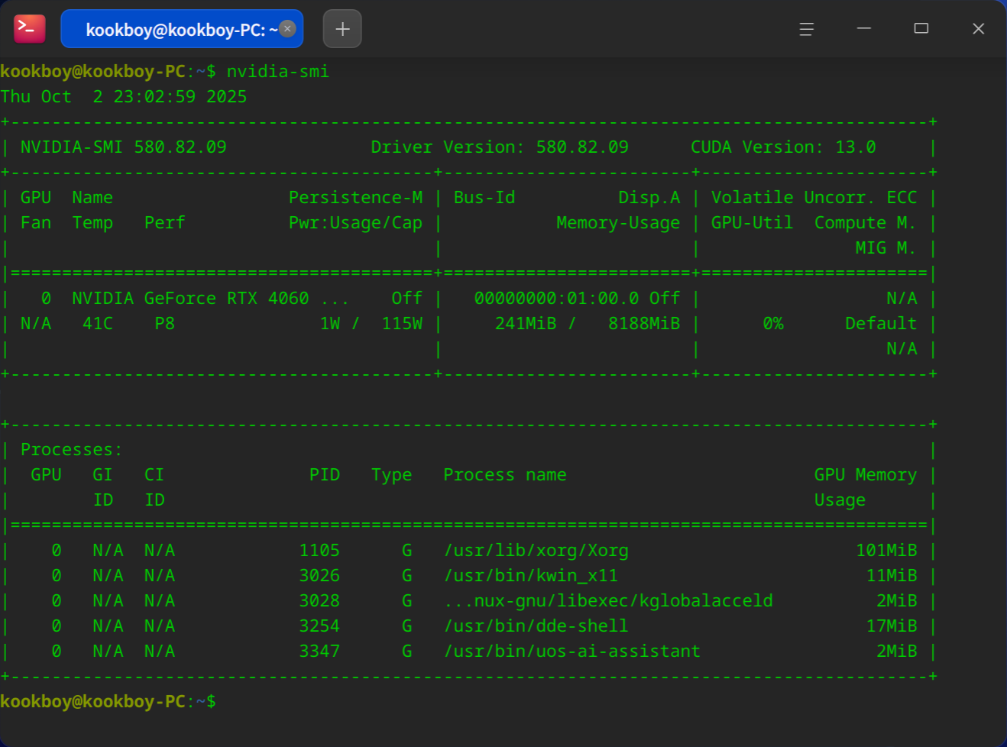
Task: Click the date line Thu Oct 2 23:02:59 2025
Action: point(124,97)
